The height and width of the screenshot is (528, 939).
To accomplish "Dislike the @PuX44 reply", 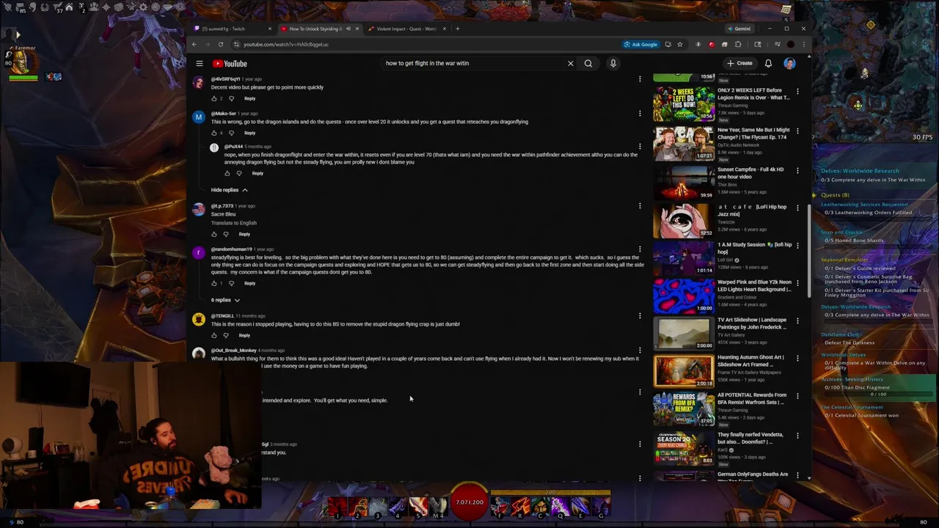I will pyautogui.click(x=238, y=173).
